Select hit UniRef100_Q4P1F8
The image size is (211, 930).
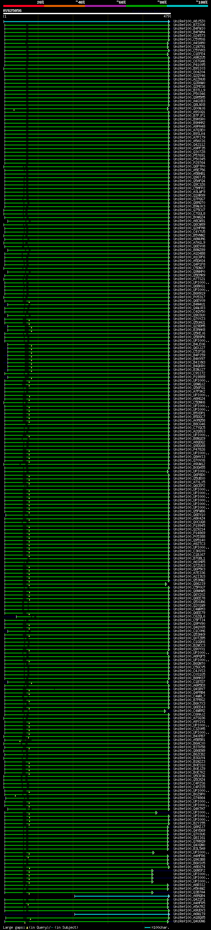tap(189, 264)
